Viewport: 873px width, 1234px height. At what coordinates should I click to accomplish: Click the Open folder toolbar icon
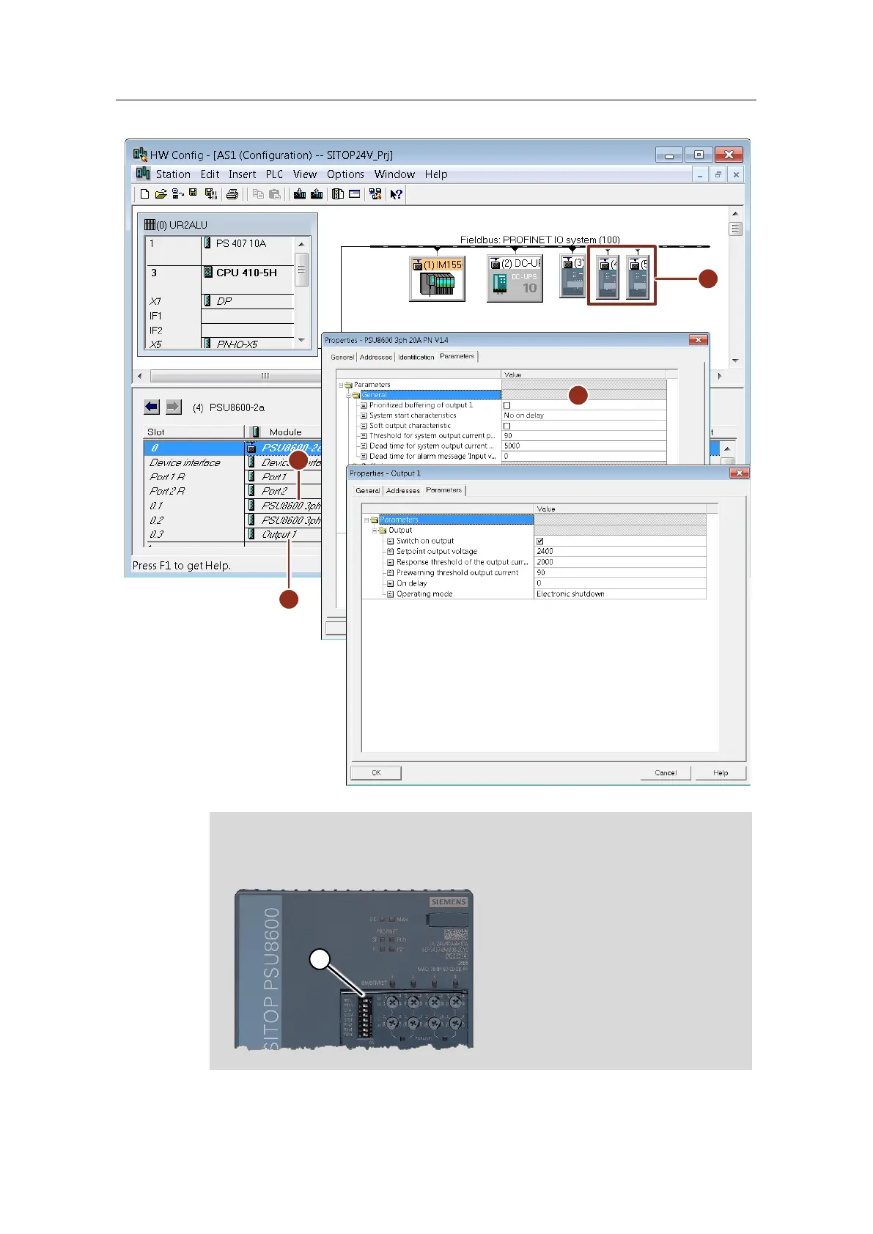point(161,194)
